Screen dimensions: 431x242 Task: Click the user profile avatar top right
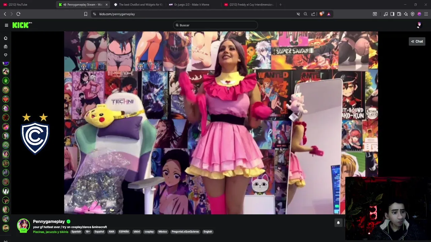coord(419,25)
